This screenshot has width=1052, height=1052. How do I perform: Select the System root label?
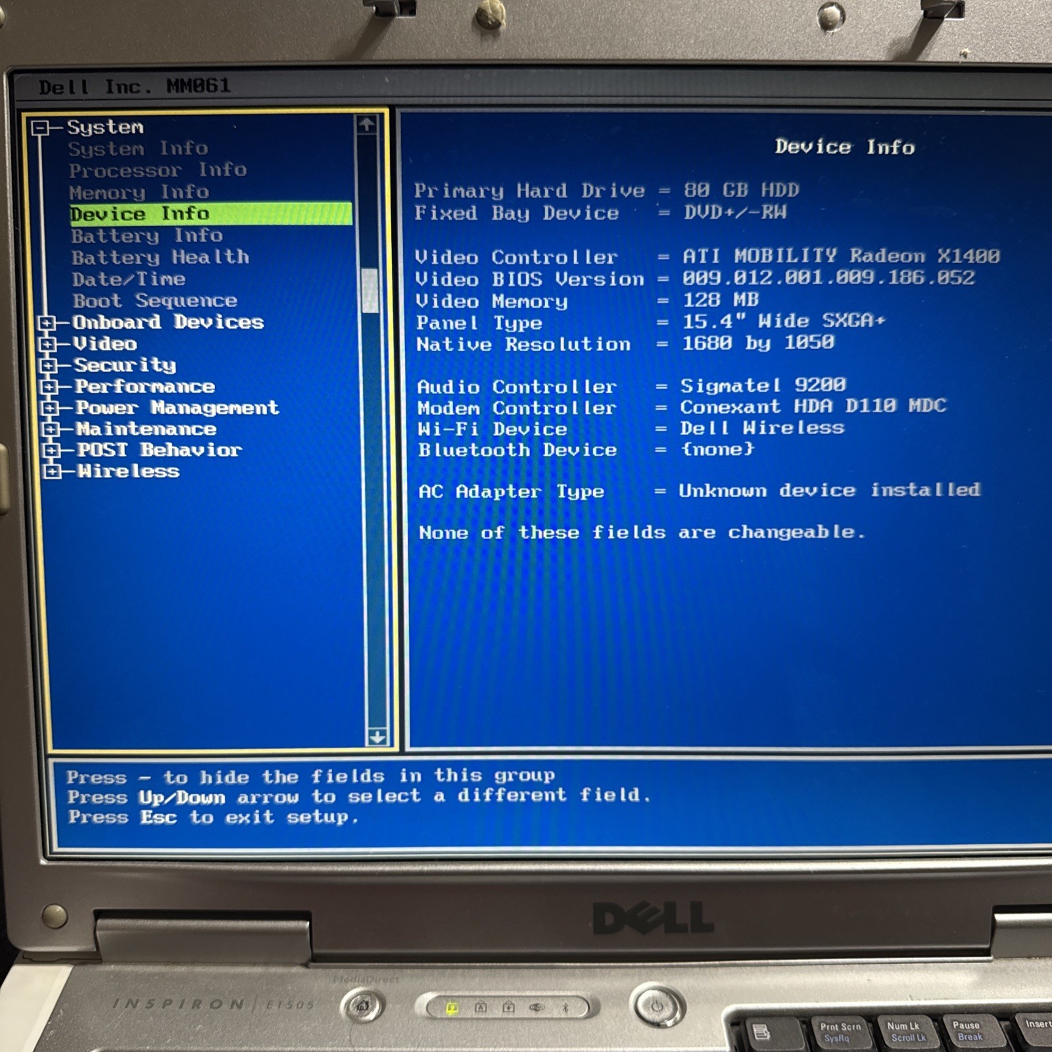(105, 127)
